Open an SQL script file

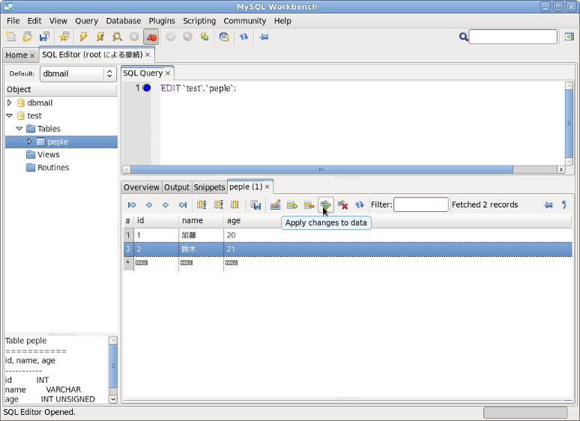coord(28,37)
